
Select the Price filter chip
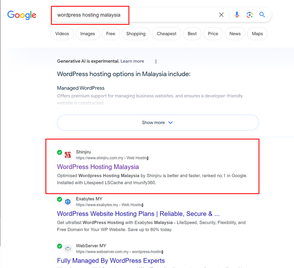click(x=213, y=34)
